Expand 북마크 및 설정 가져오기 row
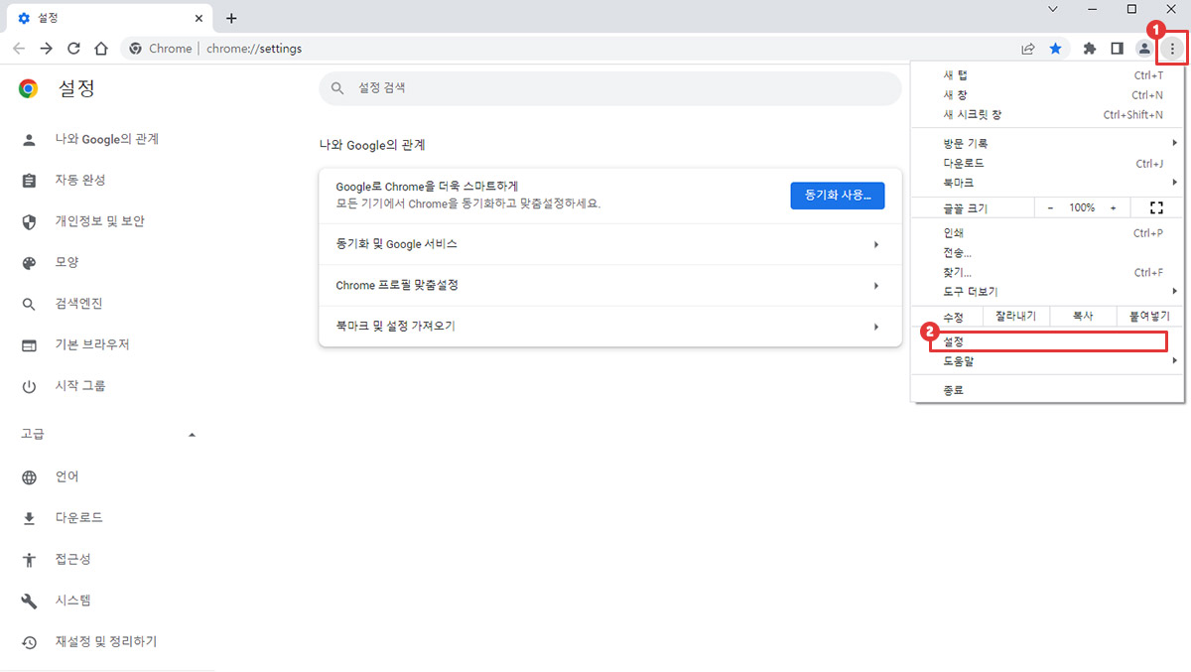 [609, 327]
